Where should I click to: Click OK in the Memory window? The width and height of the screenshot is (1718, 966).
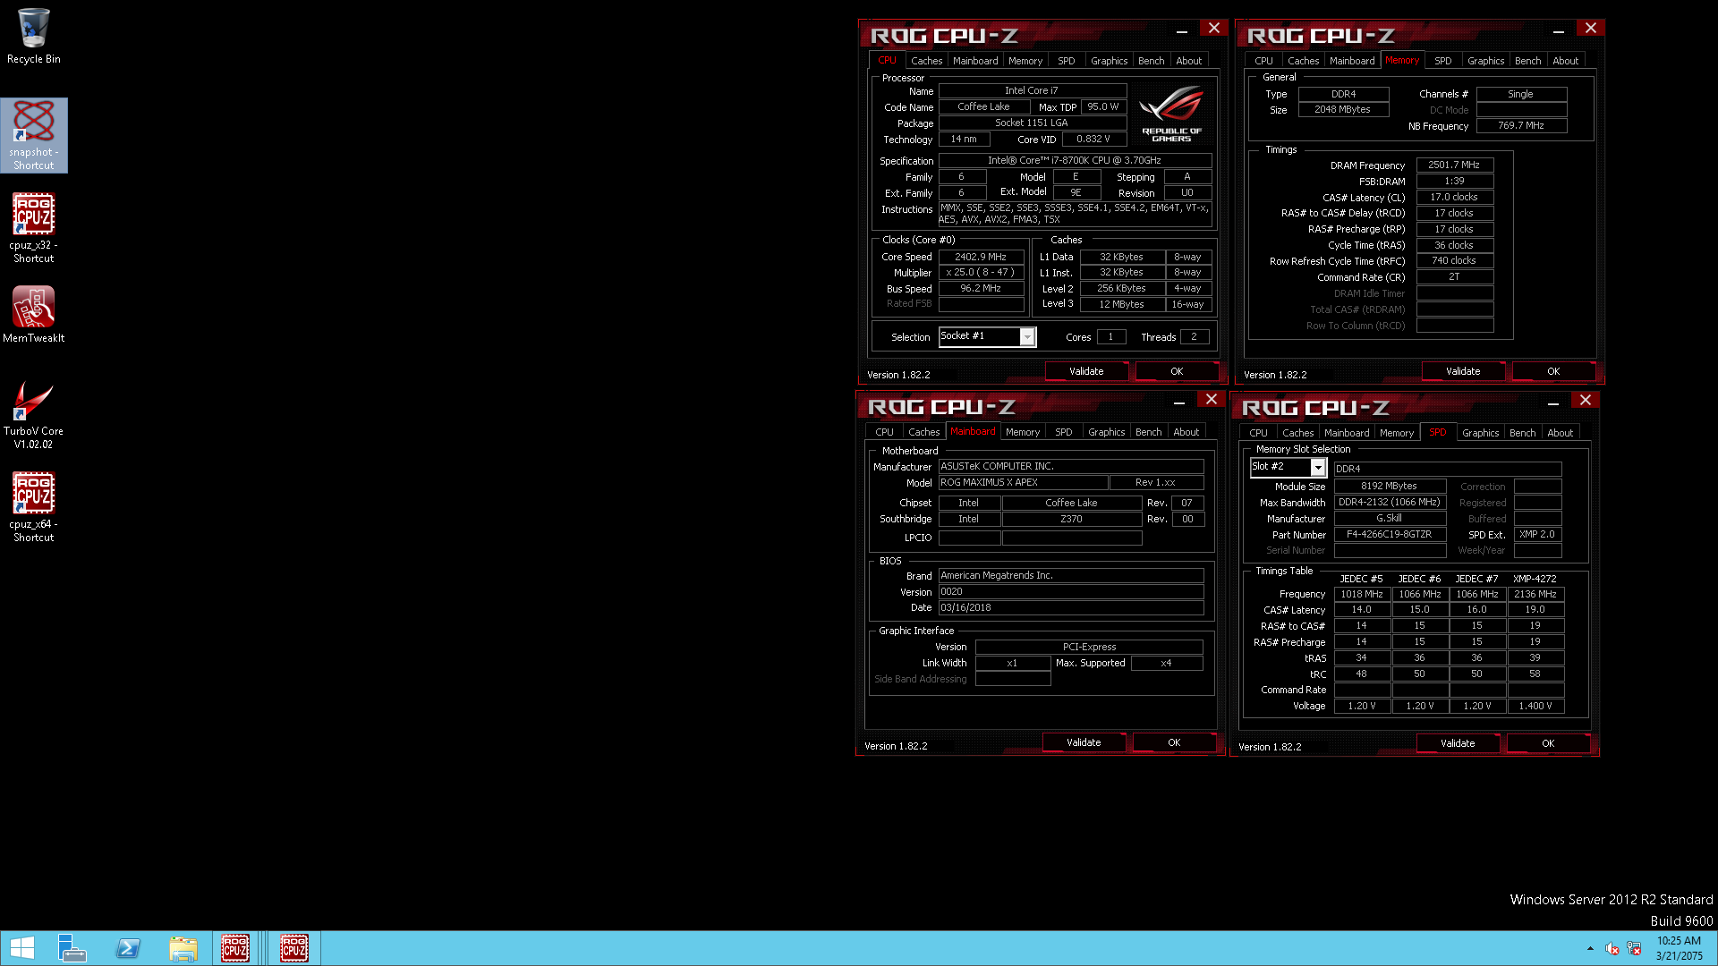click(x=1553, y=371)
